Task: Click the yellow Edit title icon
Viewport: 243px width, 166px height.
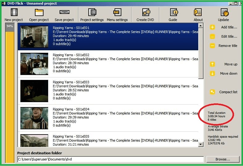Action: 212,36
